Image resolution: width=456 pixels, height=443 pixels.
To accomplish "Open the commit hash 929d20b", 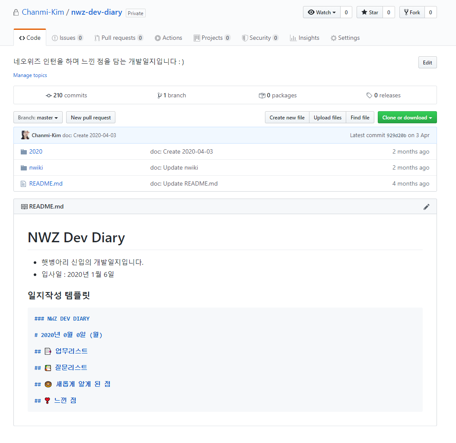I will pos(396,135).
